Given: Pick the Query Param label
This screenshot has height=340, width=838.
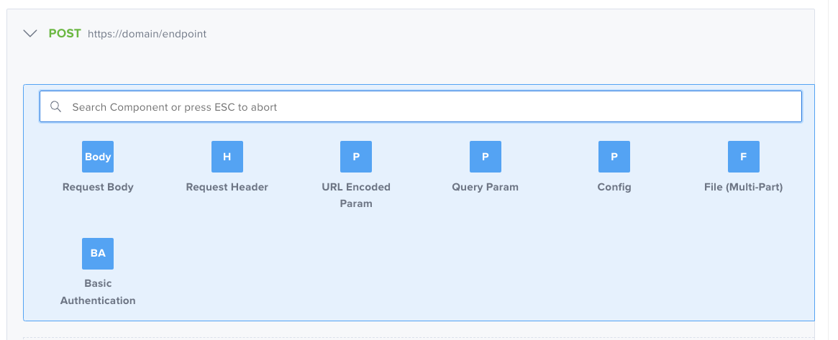Looking at the screenshot, I should (x=485, y=187).
